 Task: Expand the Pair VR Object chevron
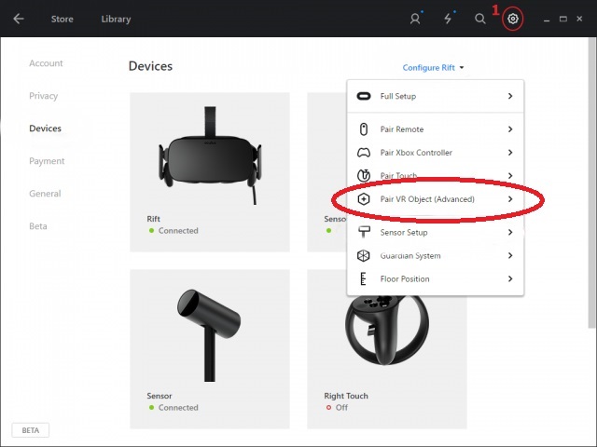[x=510, y=198]
